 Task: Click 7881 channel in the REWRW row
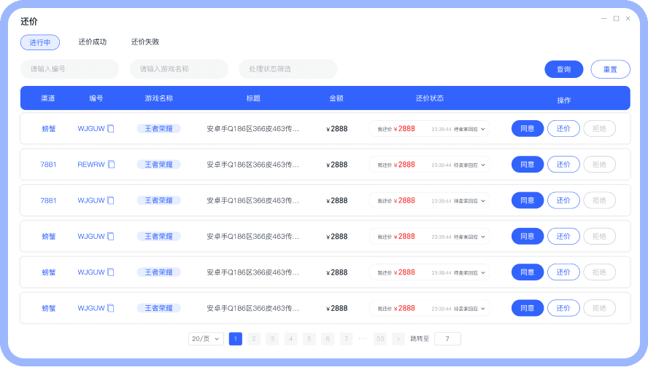(48, 165)
